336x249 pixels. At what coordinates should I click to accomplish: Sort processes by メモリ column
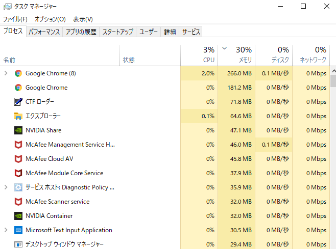pos(236,56)
